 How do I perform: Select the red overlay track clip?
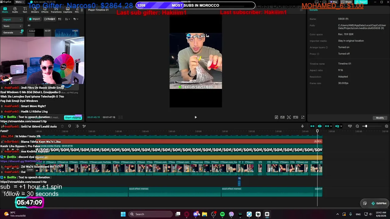[179, 141]
